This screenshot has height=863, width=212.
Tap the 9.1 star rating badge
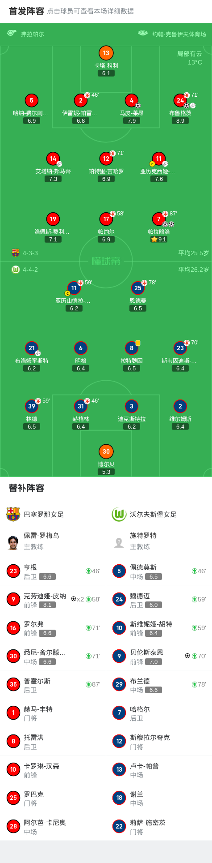click(x=159, y=239)
